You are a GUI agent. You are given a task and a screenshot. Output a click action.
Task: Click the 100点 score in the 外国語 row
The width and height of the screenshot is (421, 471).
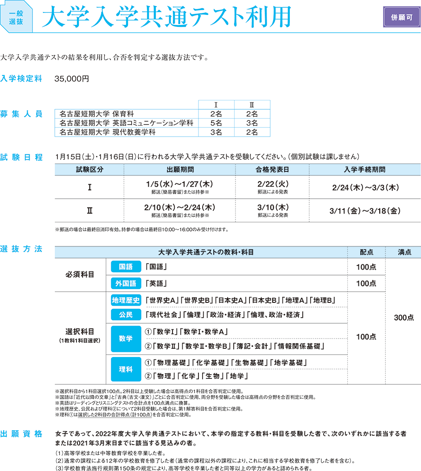coord(366,283)
